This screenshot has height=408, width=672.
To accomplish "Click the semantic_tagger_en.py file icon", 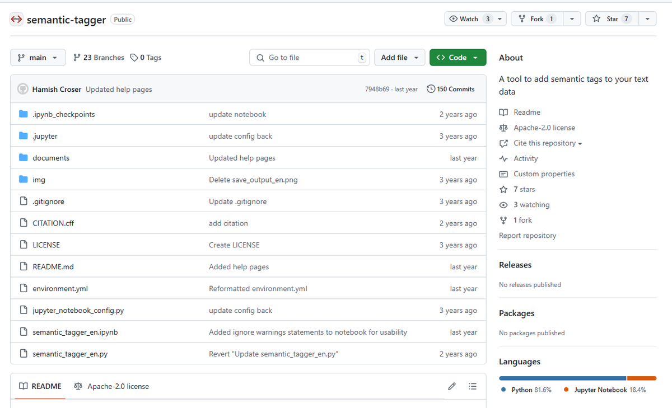I will pyautogui.click(x=24, y=354).
